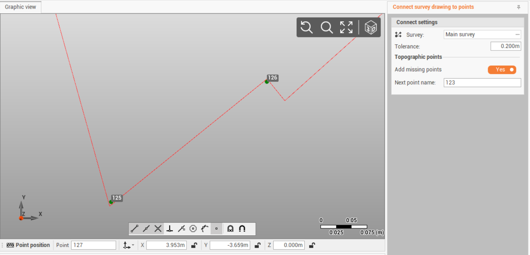
Task: Select the midpoint snap tool
Action: 146,229
